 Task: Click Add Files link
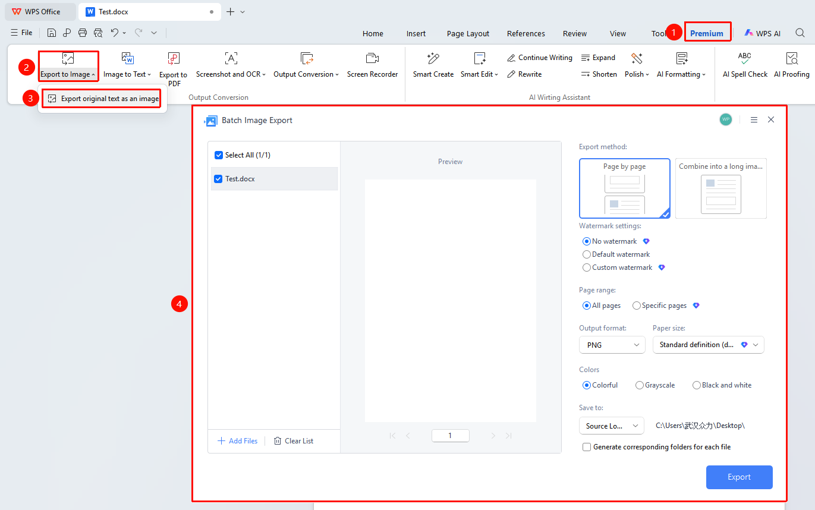pos(238,441)
